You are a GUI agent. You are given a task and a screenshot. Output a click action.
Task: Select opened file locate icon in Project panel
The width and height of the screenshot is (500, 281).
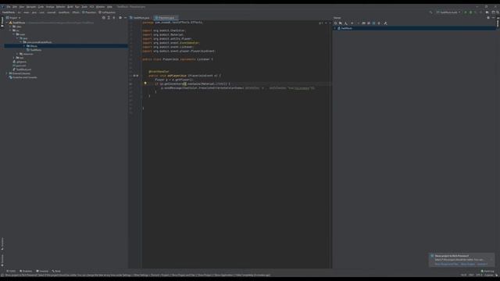(104, 18)
